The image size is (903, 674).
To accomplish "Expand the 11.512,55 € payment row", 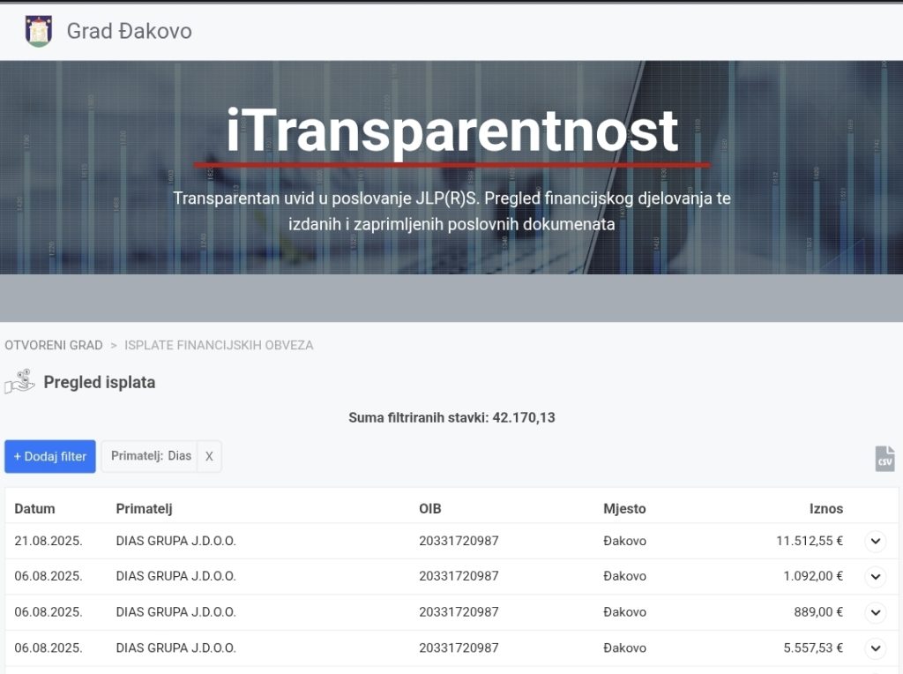I will (876, 541).
